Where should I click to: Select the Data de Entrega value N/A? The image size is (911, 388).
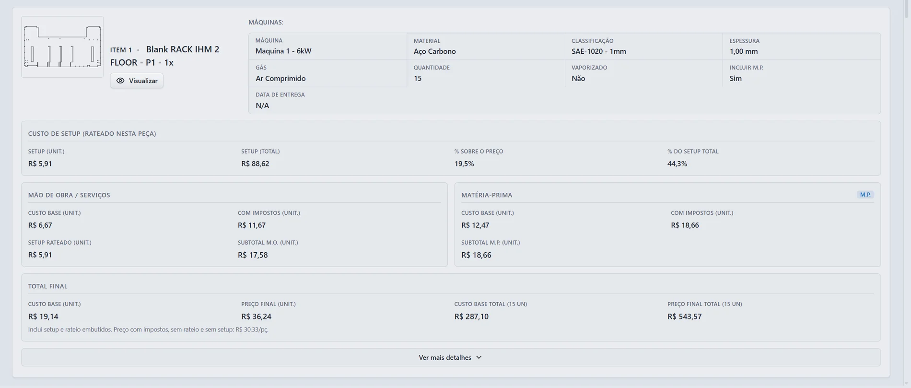click(x=262, y=106)
